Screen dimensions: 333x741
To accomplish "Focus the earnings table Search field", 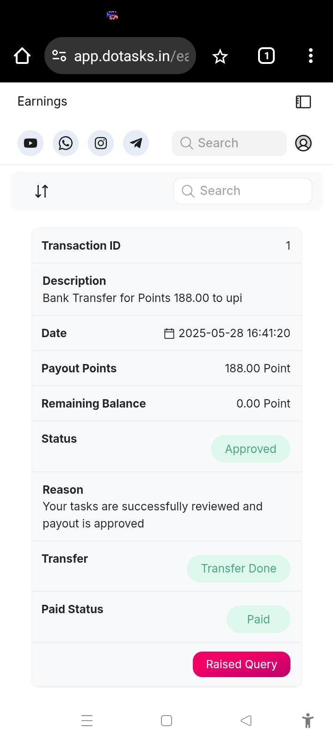I will pos(243,191).
